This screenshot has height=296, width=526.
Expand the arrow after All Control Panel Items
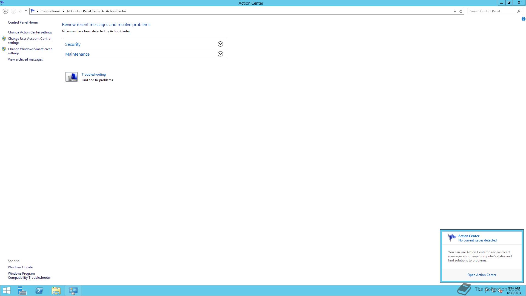tap(103, 11)
